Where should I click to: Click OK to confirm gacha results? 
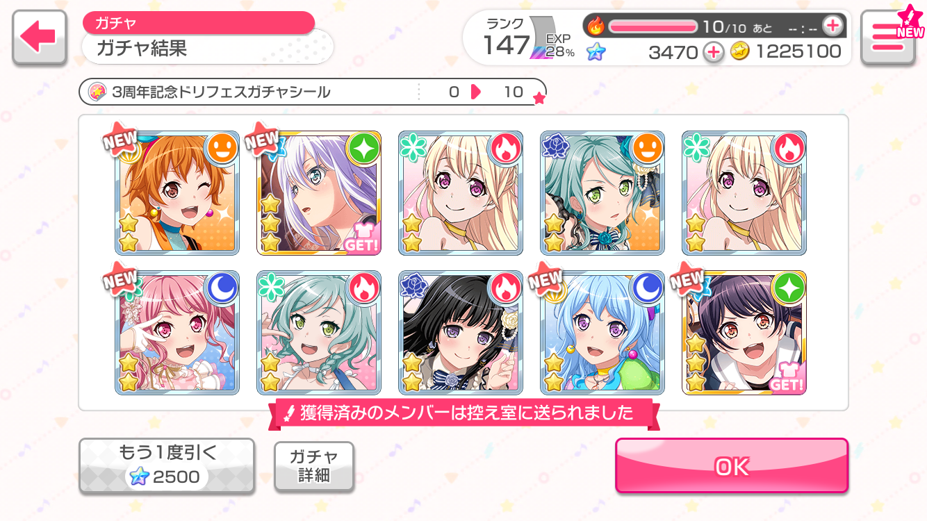[x=732, y=466]
